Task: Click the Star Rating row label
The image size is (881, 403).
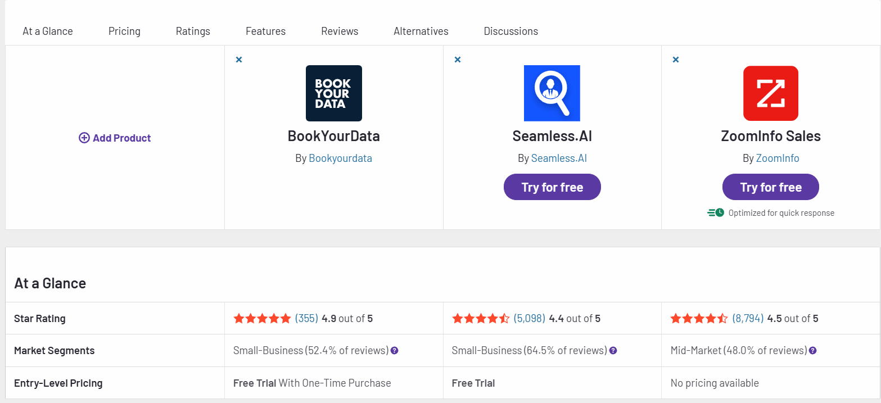Action: click(x=40, y=319)
